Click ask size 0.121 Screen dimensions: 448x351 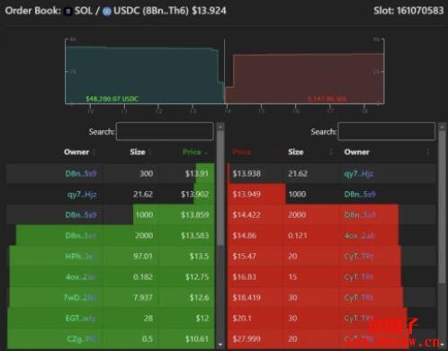pos(298,235)
